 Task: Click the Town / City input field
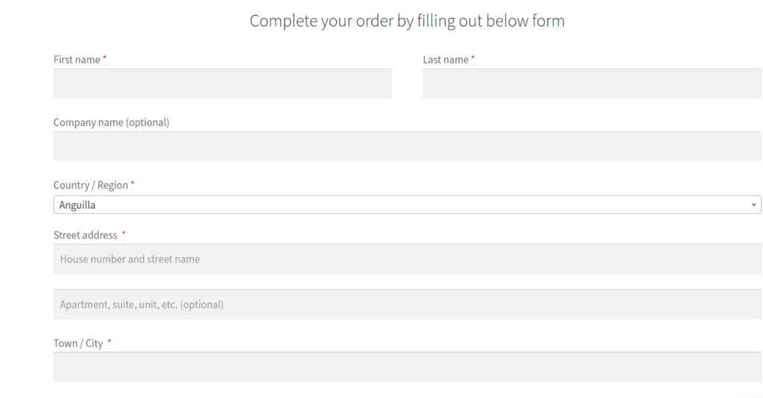click(x=407, y=367)
